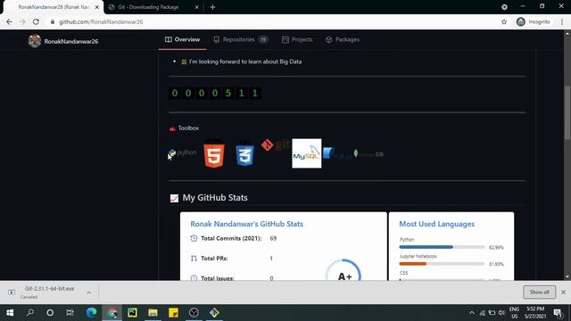
Task: Click the Jupyter Notebook language usage bar
Action: click(x=442, y=264)
